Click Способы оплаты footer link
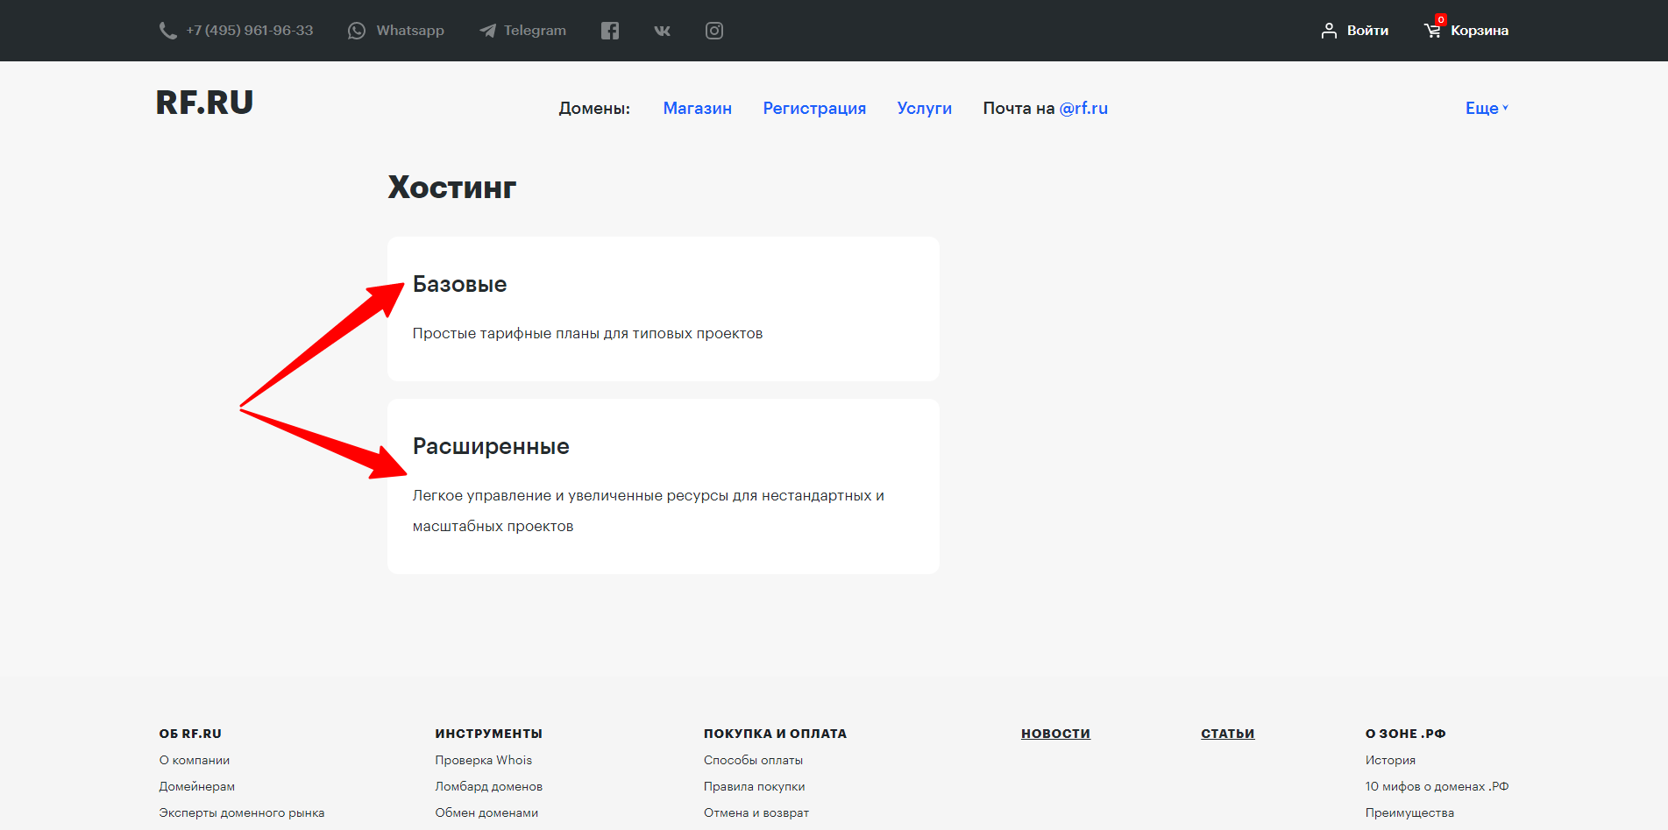The image size is (1668, 830). 753,760
